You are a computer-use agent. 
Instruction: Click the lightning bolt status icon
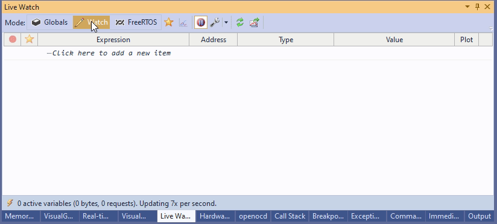pyautogui.click(x=10, y=203)
